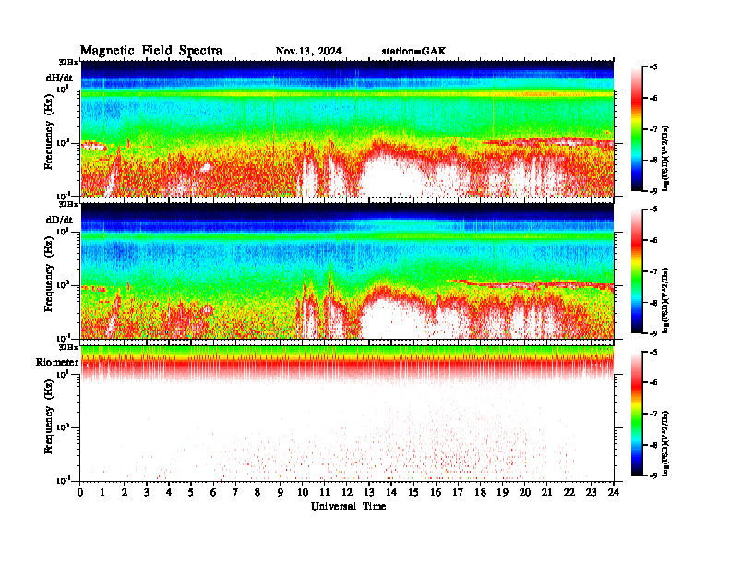Click hour '13' on the Universal Time axis

tap(369, 493)
